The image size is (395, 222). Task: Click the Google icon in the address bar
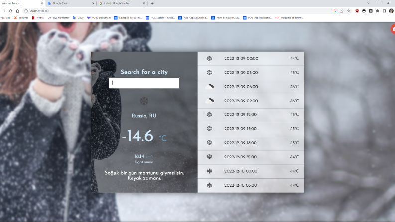click(x=335, y=11)
